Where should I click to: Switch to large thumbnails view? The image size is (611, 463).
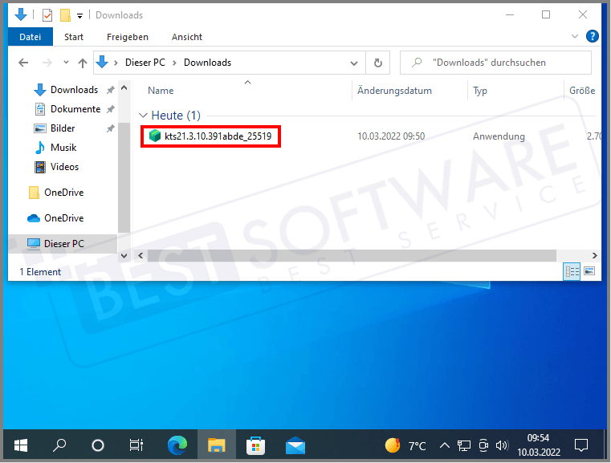click(x=589, y=271)
